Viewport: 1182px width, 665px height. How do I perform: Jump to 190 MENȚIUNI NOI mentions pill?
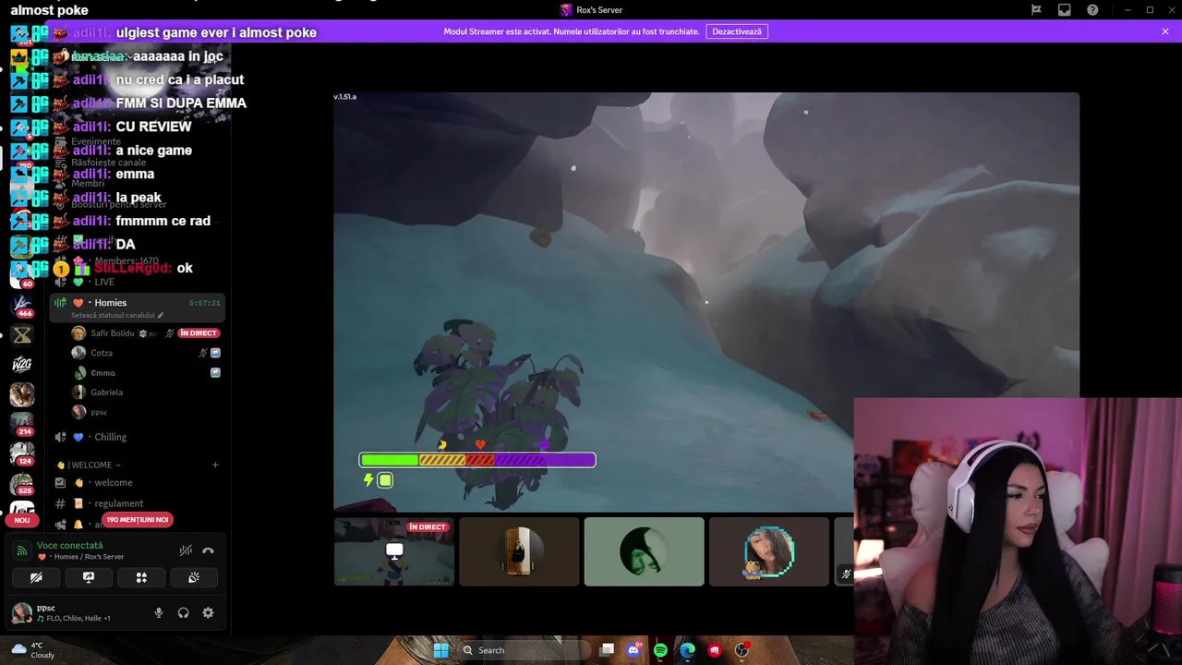point(138,520)
